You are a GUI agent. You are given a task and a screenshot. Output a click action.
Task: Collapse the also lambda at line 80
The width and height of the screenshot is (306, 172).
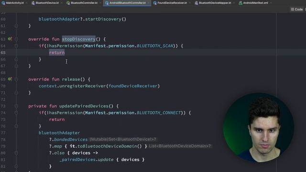(16, 153)
